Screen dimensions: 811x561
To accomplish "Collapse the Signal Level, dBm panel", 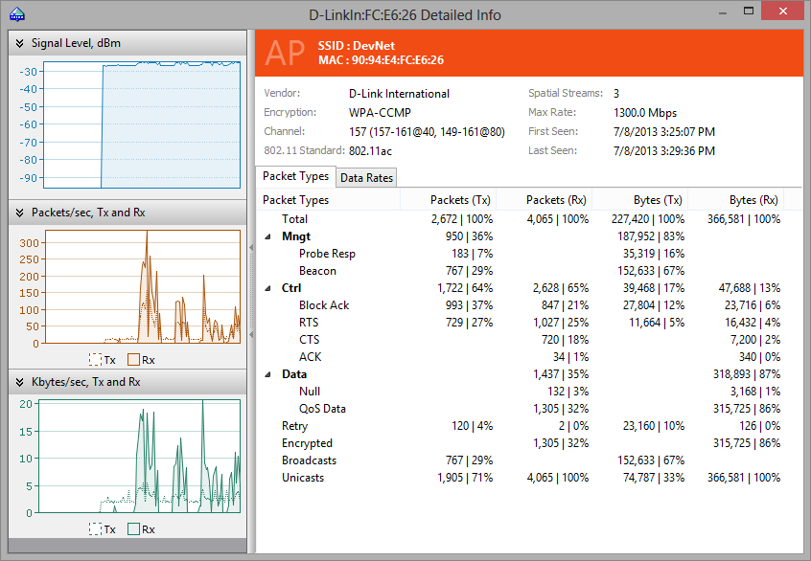I will pos(20,43).
